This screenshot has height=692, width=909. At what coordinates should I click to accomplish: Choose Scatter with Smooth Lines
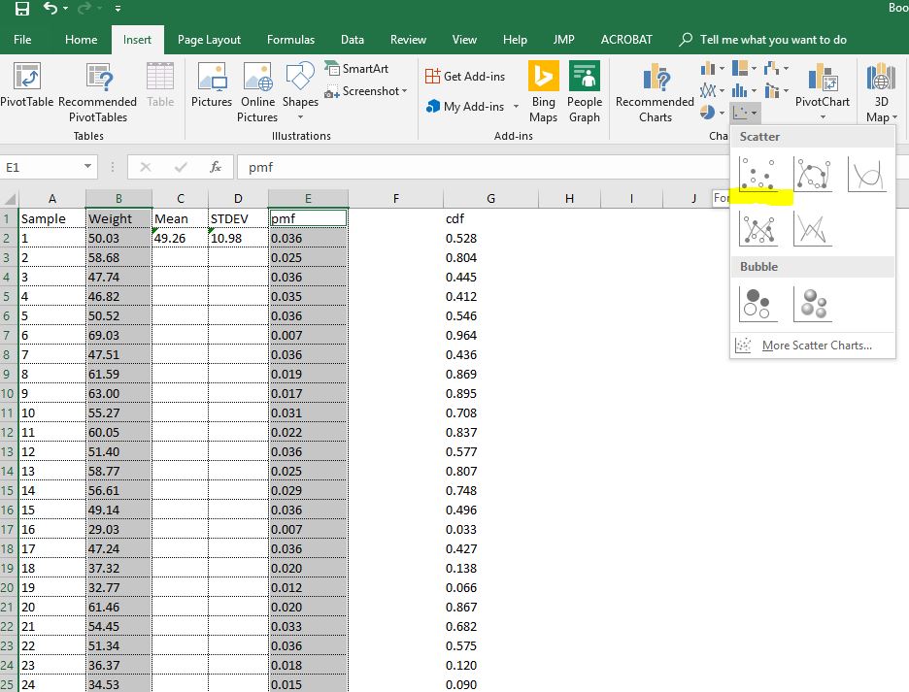point(867,174)
